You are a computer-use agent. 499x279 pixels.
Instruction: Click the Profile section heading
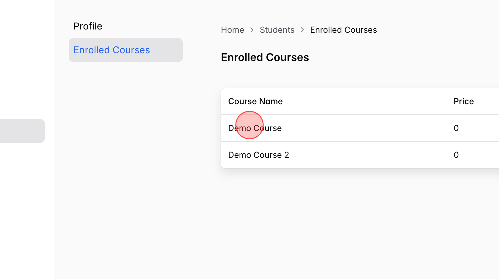(x=88, y=26)
